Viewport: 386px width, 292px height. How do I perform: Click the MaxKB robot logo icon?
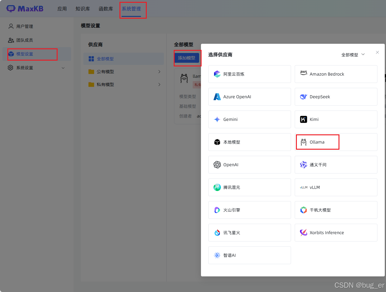[11, 9]
